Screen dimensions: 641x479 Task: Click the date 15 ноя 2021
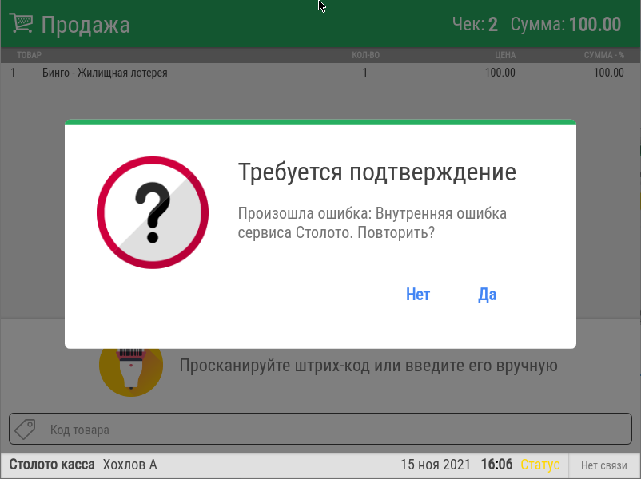436,465
